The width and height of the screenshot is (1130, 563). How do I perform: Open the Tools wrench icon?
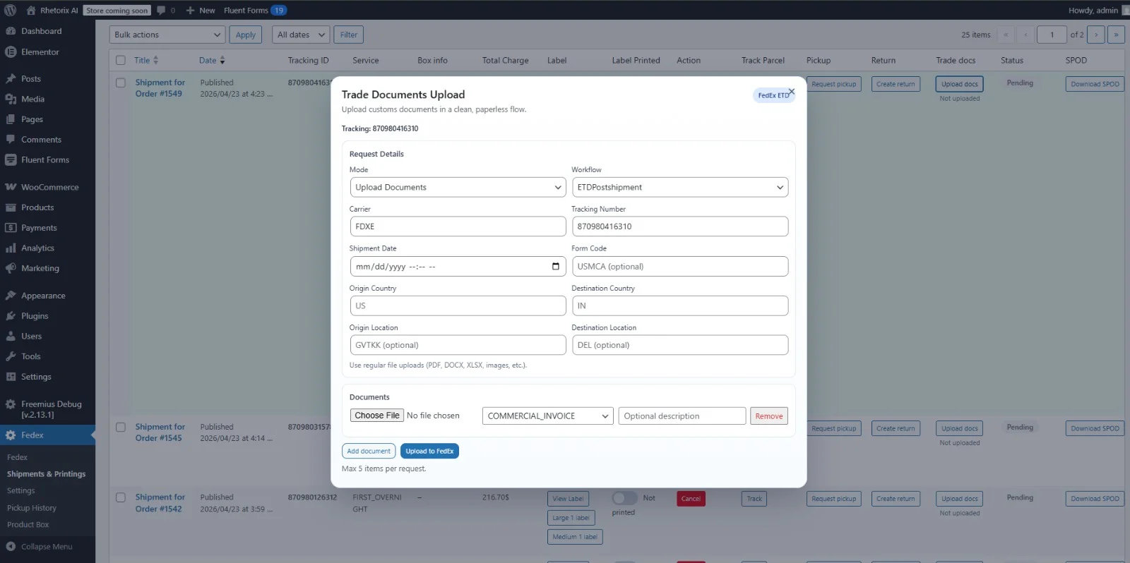(x=11, y=356)
